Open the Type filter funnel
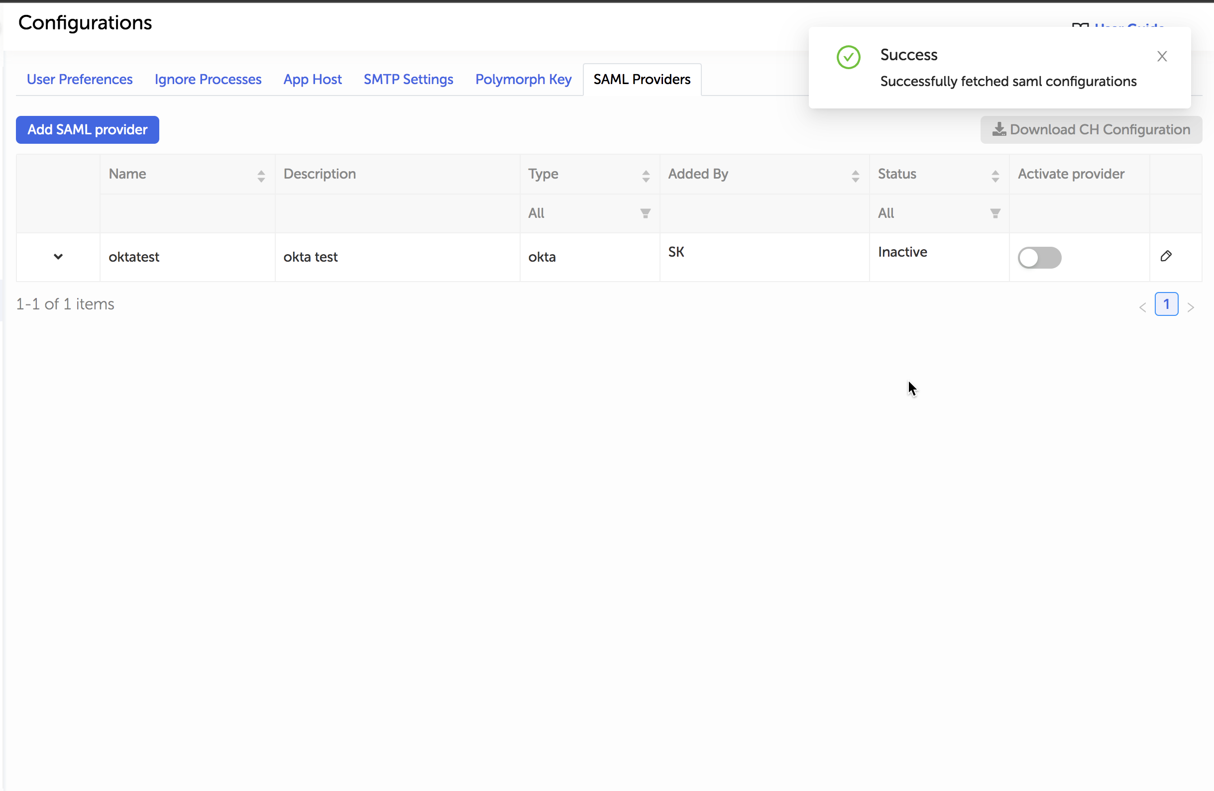This screenshot has width=1214, height=791. point(645,213)
